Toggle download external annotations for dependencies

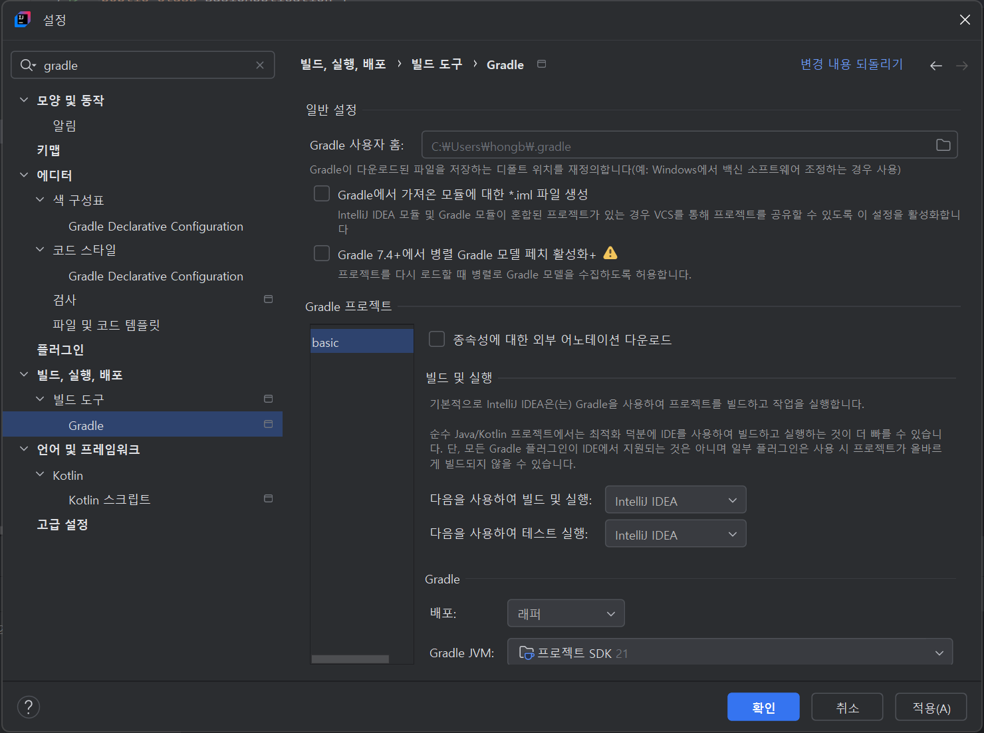pos(437,339)
